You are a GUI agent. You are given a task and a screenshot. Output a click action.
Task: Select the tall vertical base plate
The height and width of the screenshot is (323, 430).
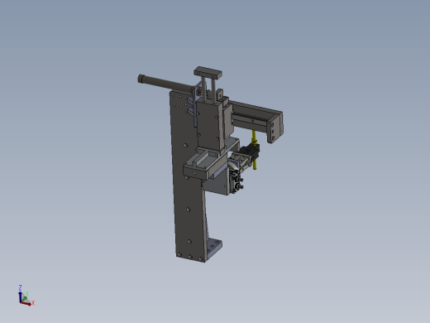[x=188, y=193]
